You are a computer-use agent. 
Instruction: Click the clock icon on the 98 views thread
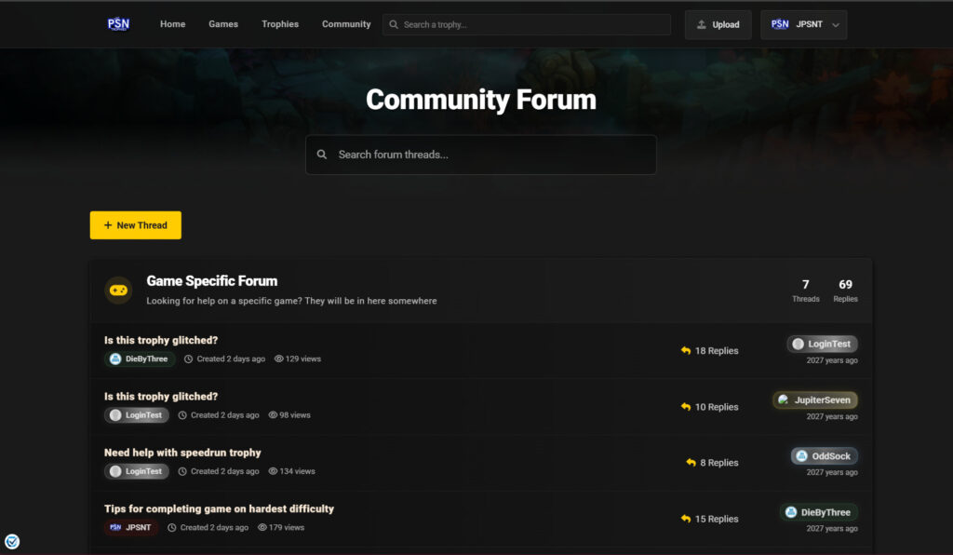(182, 415)
